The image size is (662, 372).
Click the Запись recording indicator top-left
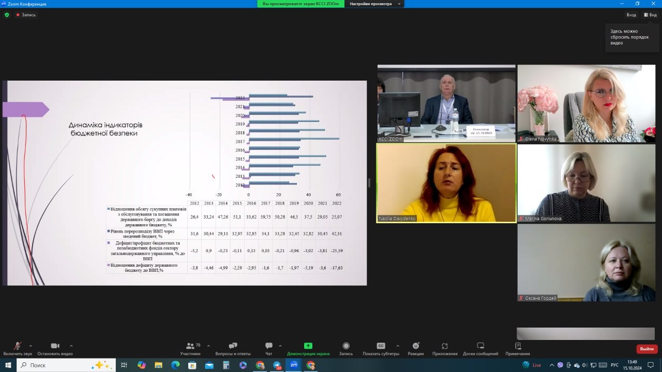point(26,15)
